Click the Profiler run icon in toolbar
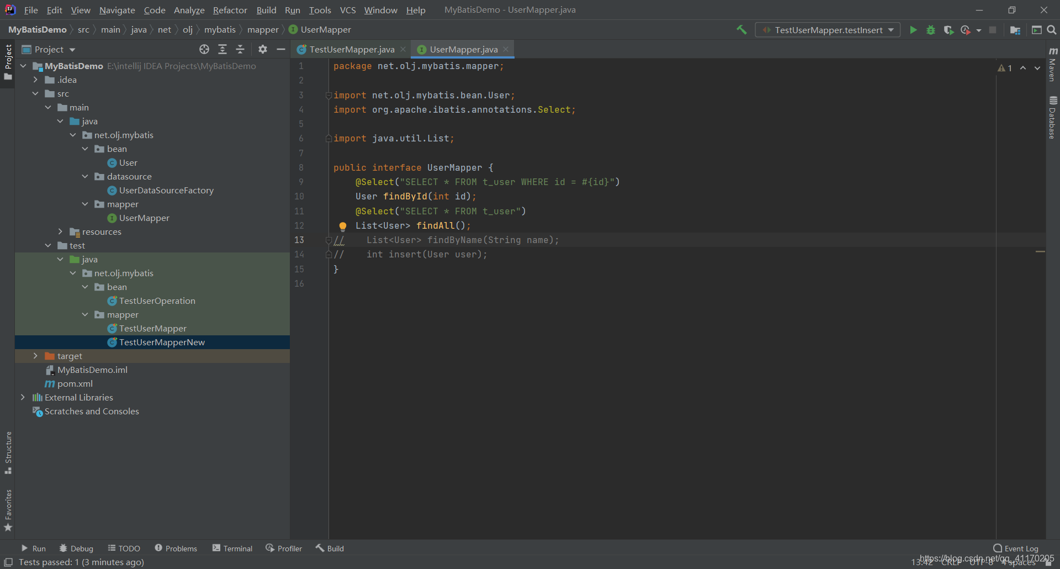1060x569 pixels. click(x=965, y=30)
